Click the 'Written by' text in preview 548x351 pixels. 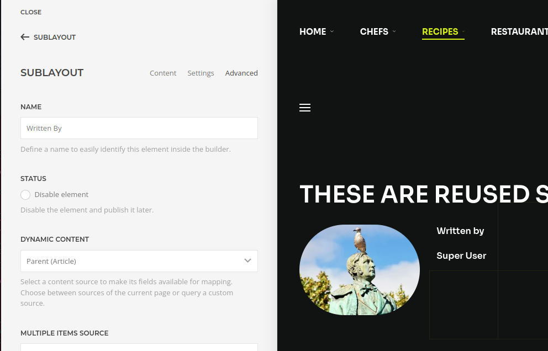point(460,231)
